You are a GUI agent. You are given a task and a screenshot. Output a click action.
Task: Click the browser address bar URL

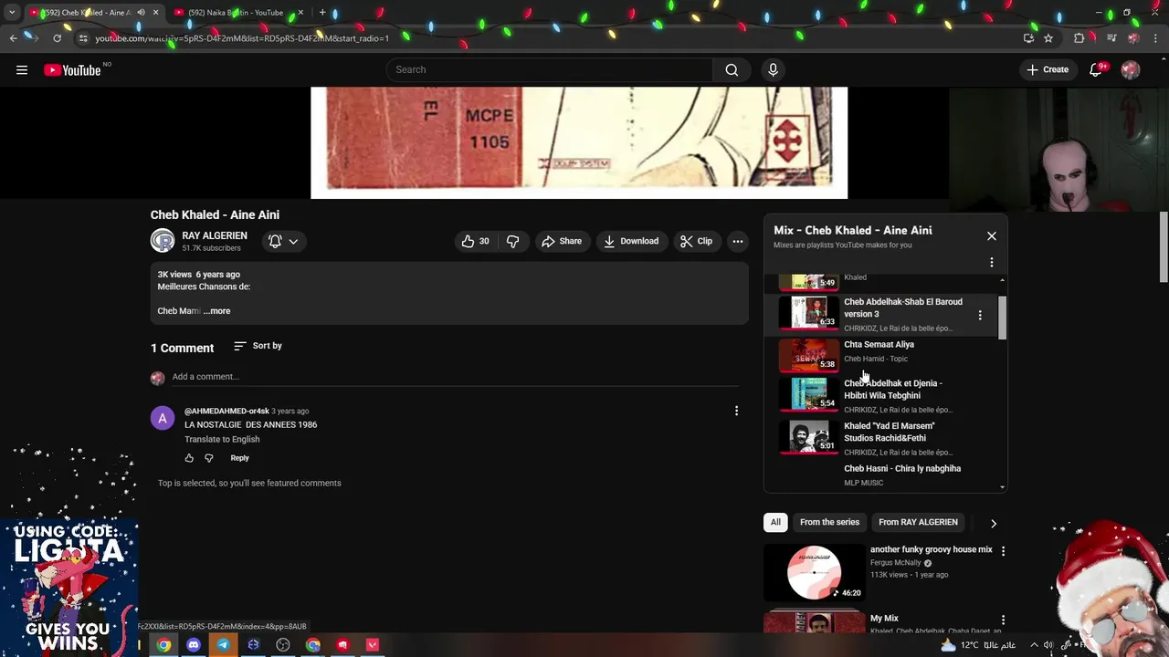(242, 38)
